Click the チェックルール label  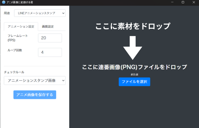[14, 72]
